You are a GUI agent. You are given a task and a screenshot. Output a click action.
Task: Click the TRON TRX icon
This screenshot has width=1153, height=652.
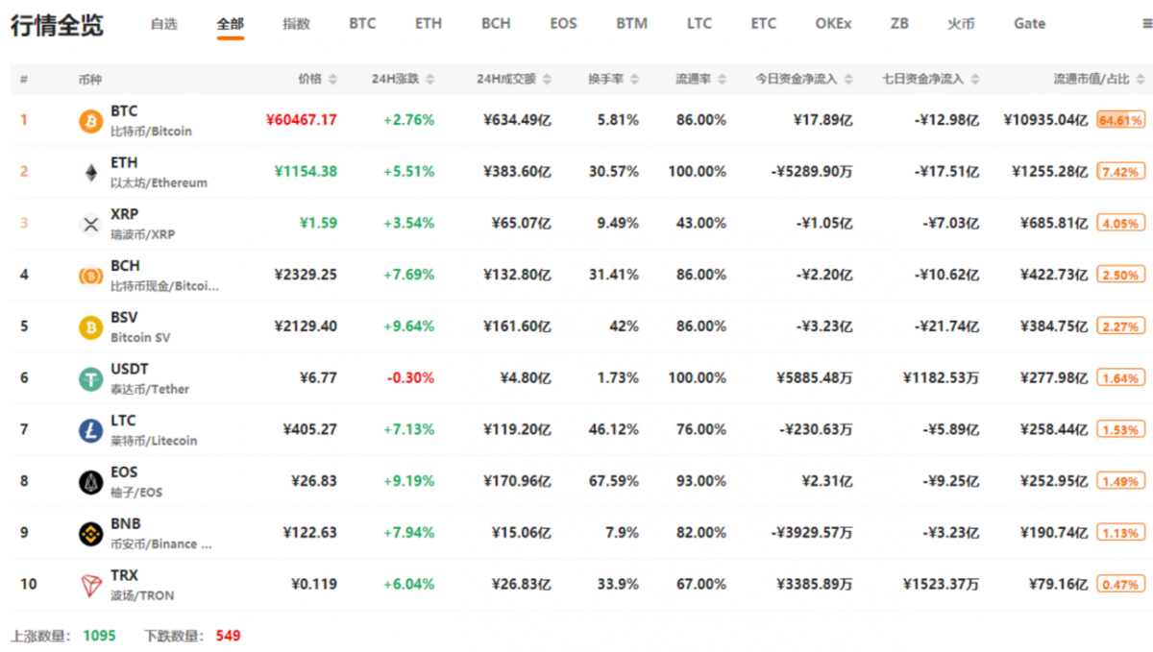pyautogui.click(x=90, y=585)
